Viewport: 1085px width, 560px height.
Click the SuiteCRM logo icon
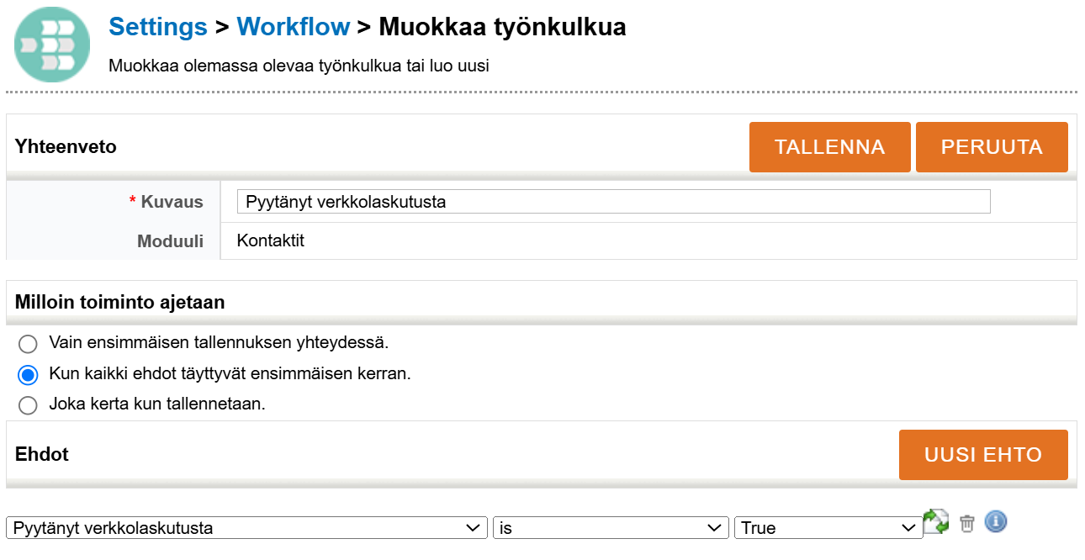coord(52,44)
